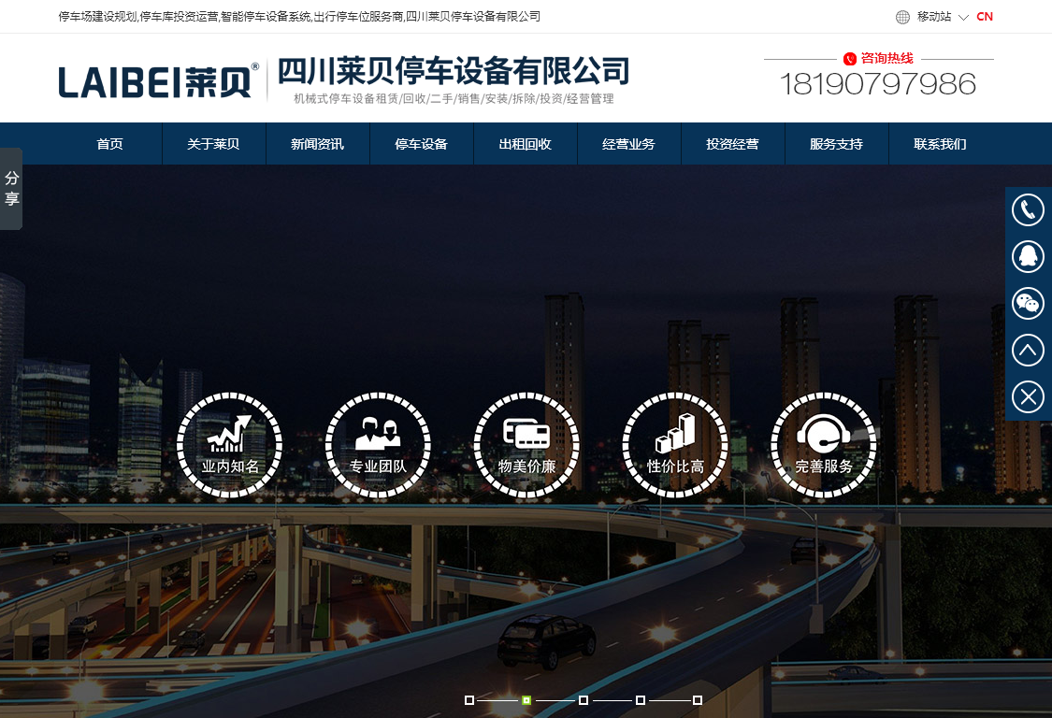Select 新闻资讯 from the nav bar
Viewport: 1052px width, 718px height.
(x=318, y=144)
